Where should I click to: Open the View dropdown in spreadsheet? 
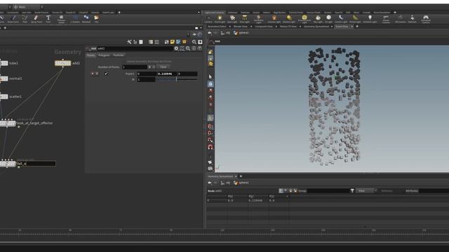[x=366, y=190]
